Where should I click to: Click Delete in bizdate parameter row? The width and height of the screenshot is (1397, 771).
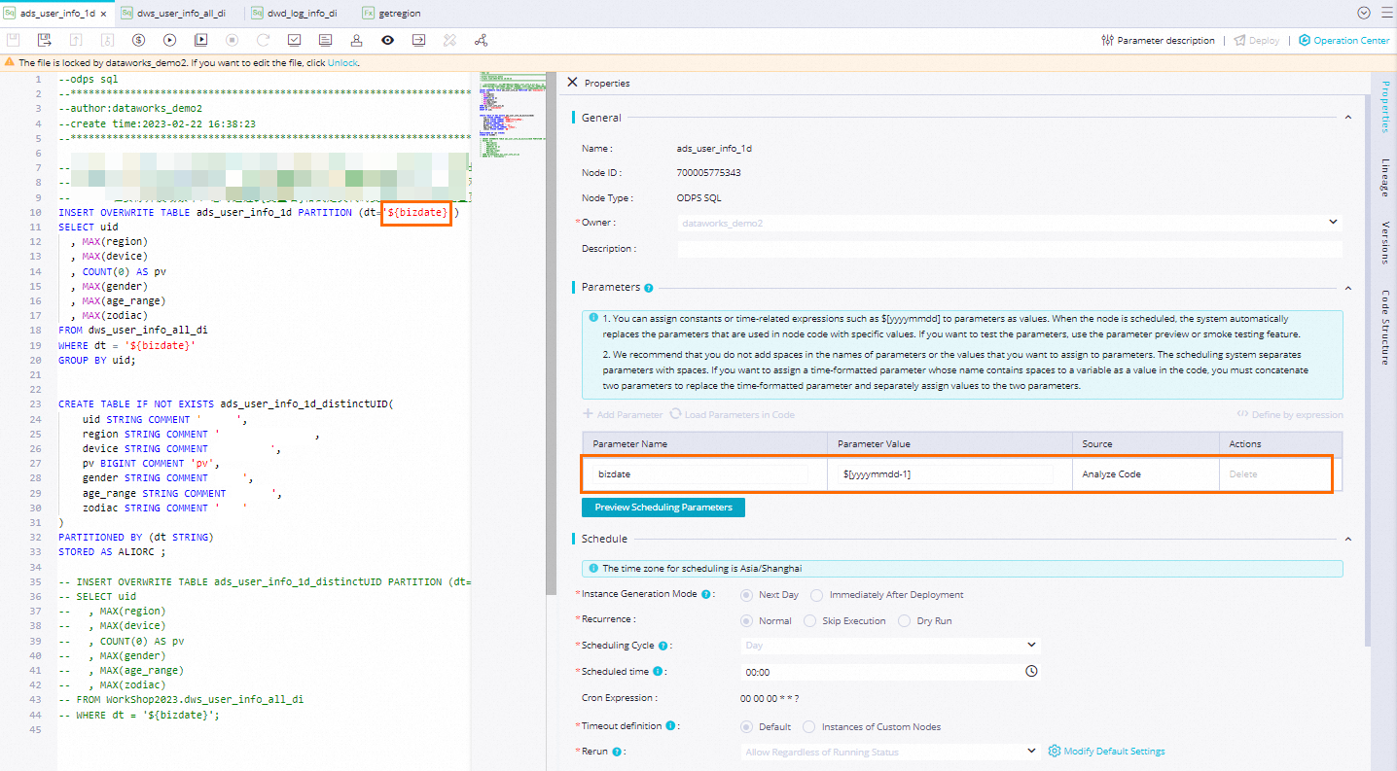(1242, 474)
